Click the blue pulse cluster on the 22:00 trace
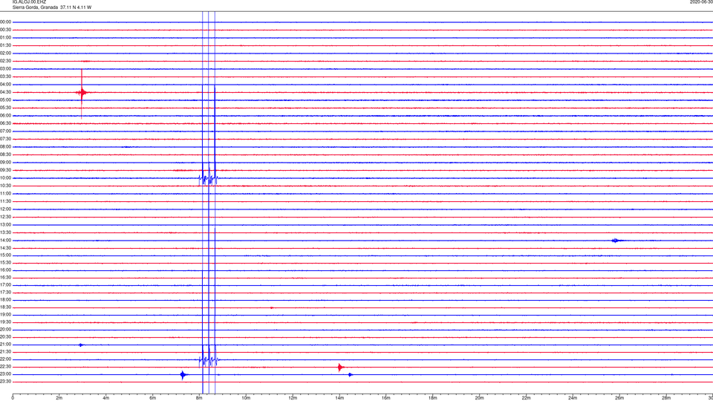The height and width of the screenshot is (401, 713). pyautogui.click(x=209, y=361)
